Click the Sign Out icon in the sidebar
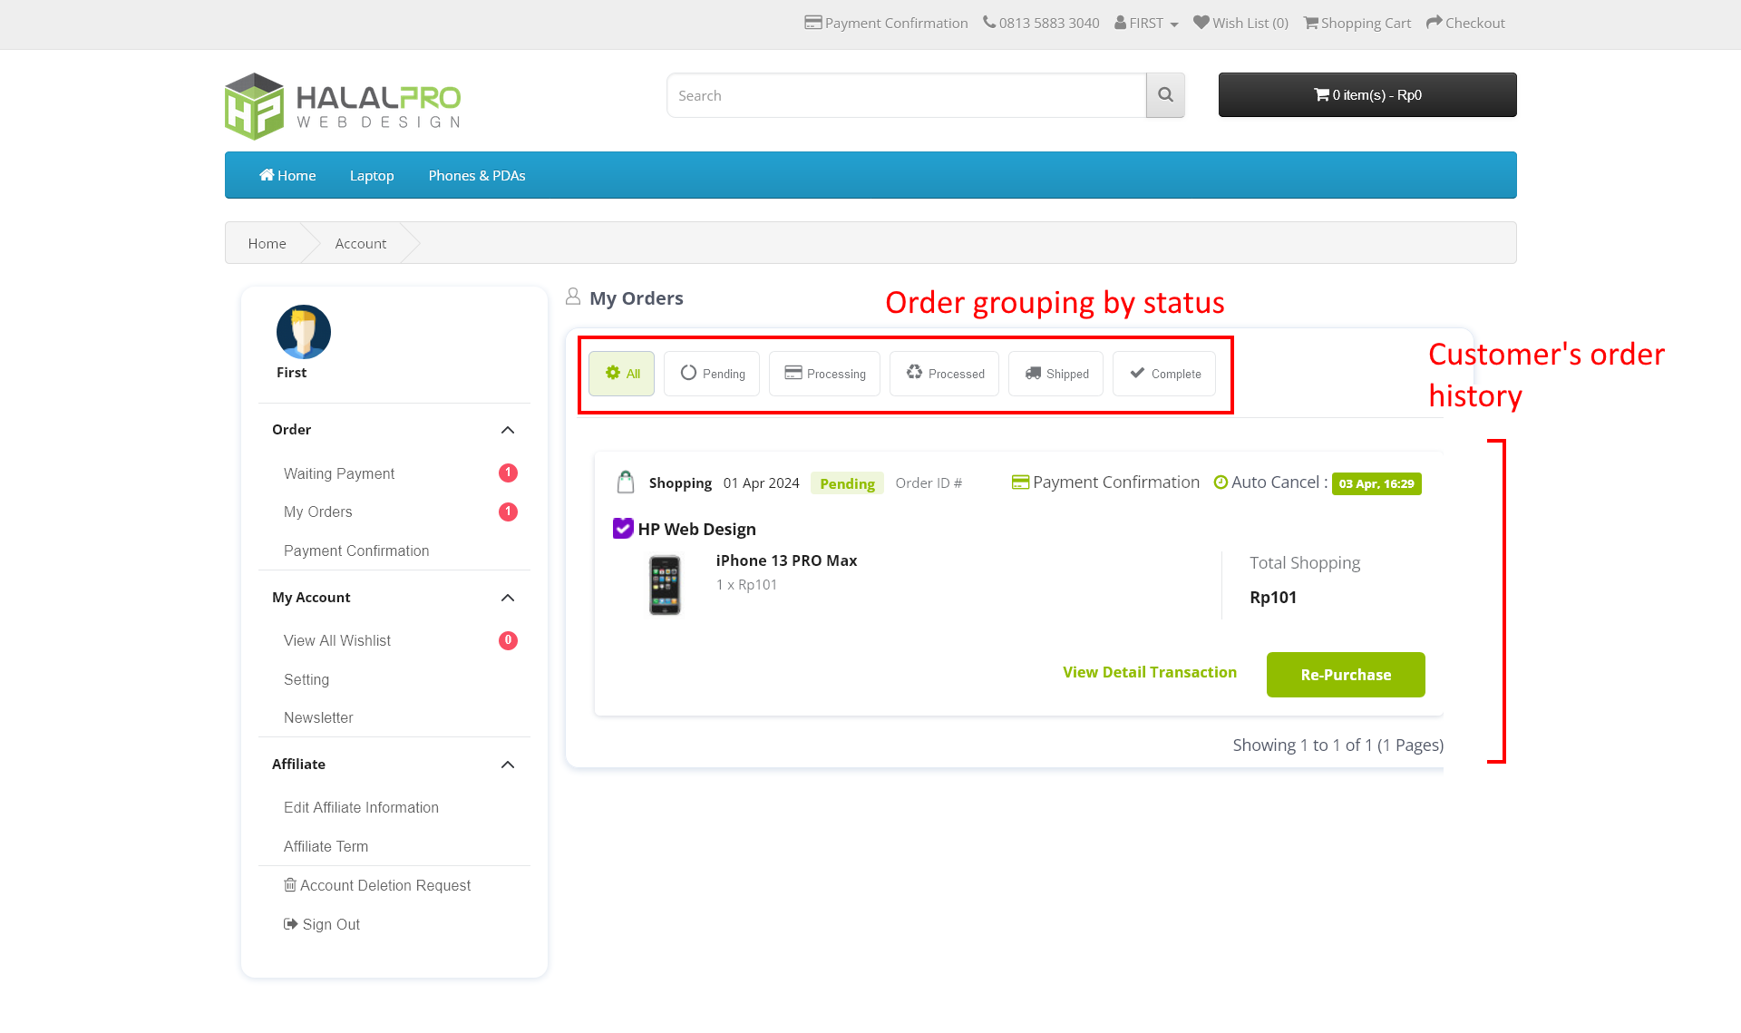The height and width of the screenshot is (1033, 1741). tap(290, 923)
